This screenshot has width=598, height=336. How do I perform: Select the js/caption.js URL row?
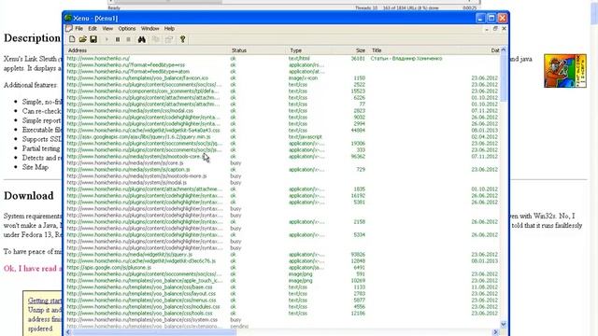(282, 170)
